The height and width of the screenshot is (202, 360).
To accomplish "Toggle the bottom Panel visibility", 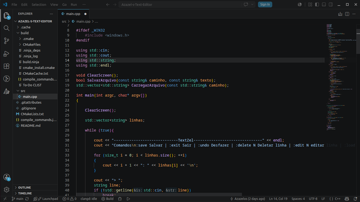I will pos(324,4).
